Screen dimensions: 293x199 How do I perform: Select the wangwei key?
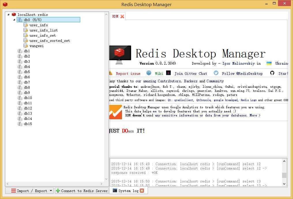coord(36,46)
